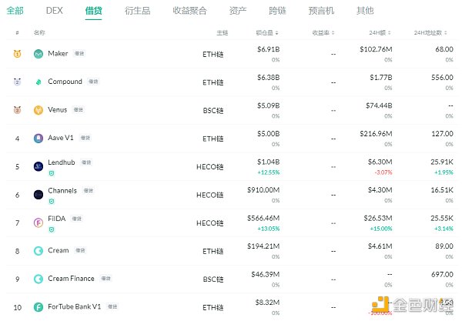Image resolution: width=462 pixels, height=321 pixels.
Task: Sort by 24H地址数 column
Action: click(430, 32)
